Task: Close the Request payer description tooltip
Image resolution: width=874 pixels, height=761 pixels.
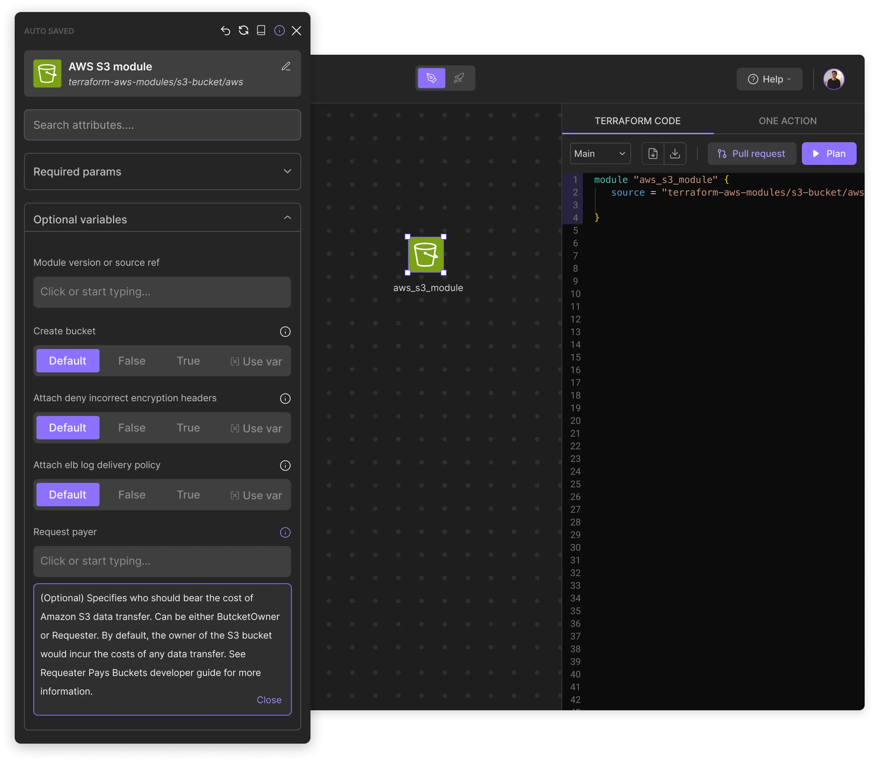Action: (269, 700)
